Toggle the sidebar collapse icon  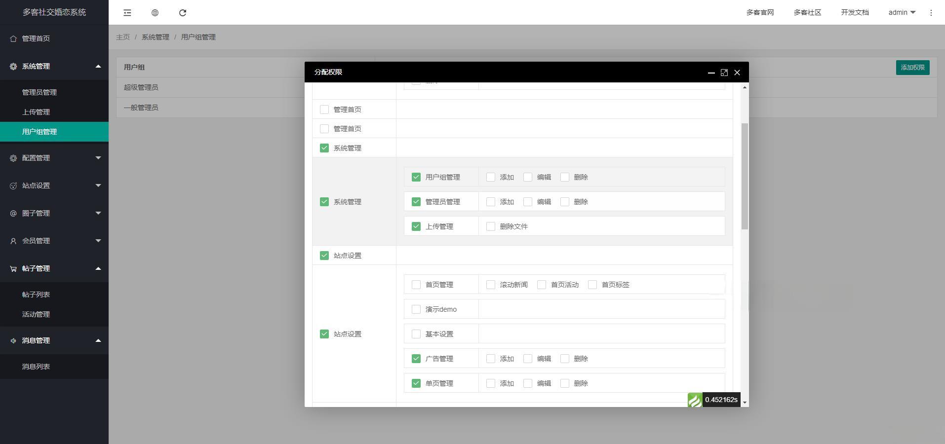(x=127, y=13)
